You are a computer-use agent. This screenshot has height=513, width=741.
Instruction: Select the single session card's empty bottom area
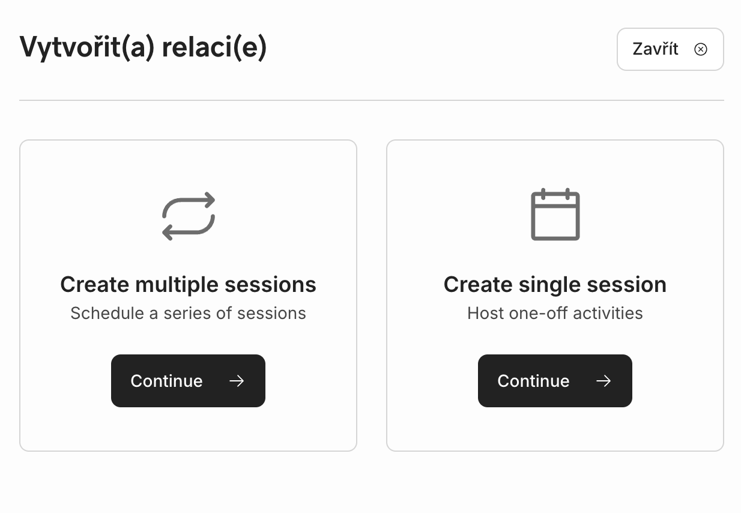tap(555, 429)
